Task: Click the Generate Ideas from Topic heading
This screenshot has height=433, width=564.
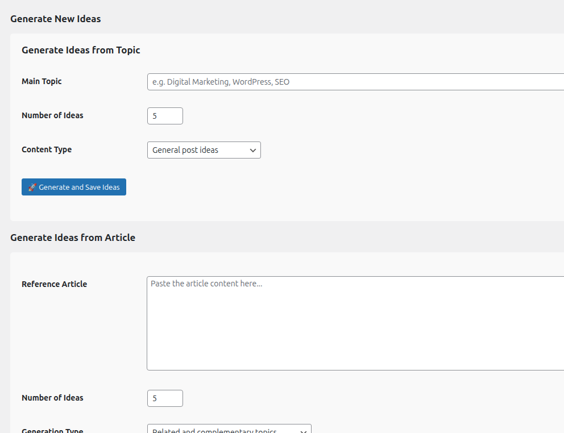Action: tap(81, 50)
